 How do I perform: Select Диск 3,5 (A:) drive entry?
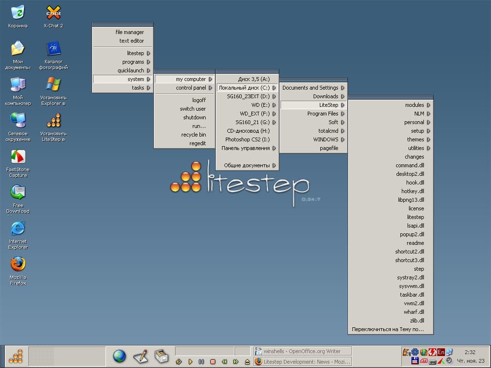[x=247, y=79]
